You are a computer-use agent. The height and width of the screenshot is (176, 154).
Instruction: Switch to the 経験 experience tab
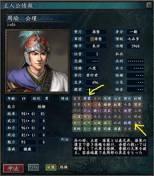pyautogui.click(x=64, y=167)
